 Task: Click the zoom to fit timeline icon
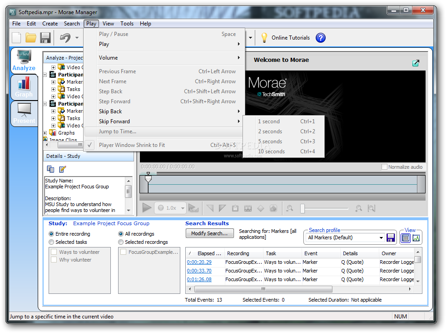pos(371,208)
